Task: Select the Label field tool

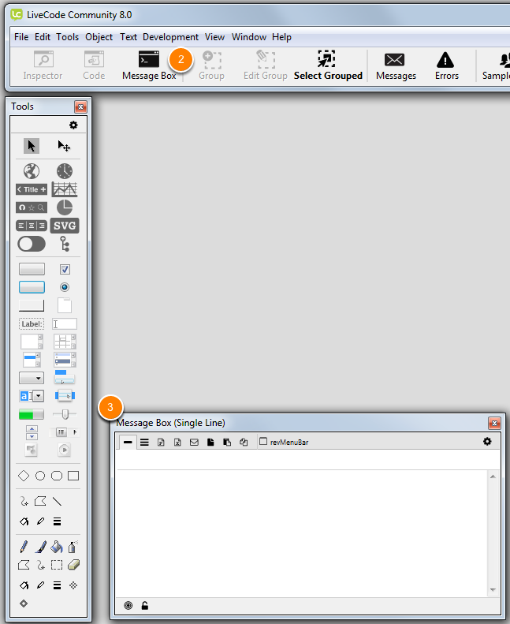Action: [x=32, y=323]
